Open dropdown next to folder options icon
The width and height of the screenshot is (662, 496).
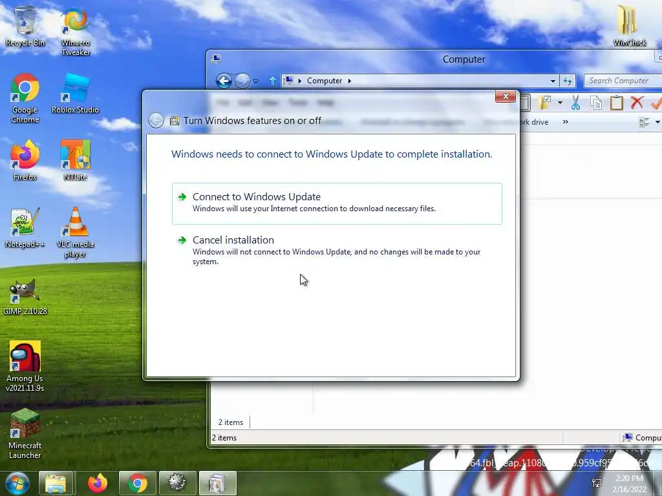[x=560, y=103]
